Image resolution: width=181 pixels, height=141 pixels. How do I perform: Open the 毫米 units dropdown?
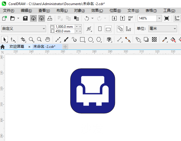click(163, 28)
